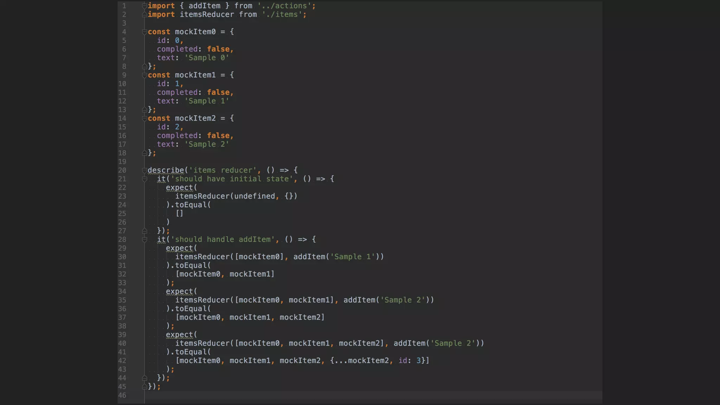This screenshot has height=405, width=720.
Task: Fold the mockItem2 object at line 14
Action: pyautogui.click(x=144, y=118)
